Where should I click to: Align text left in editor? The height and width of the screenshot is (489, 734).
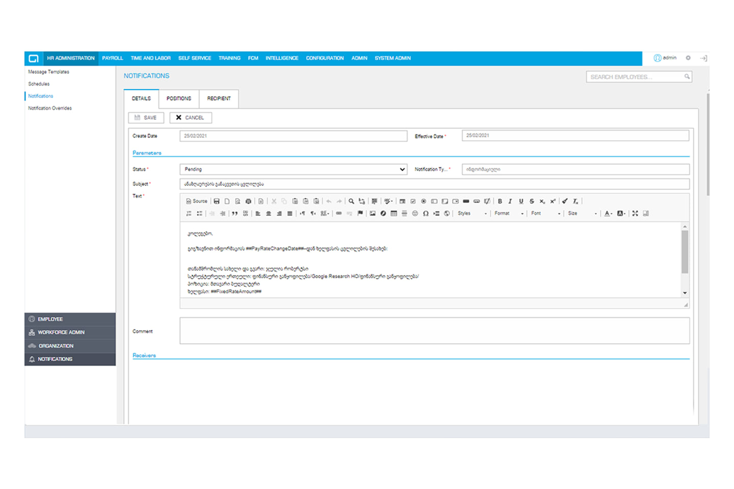[258, 213]
